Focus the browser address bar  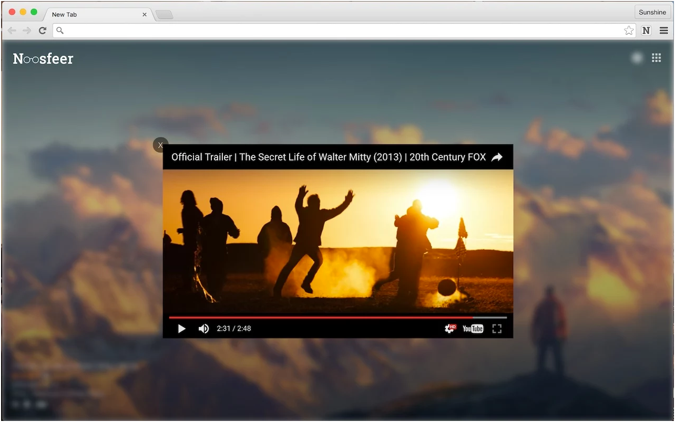point(344,30)
